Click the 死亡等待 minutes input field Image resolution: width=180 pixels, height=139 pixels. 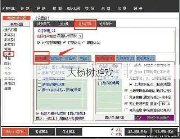[147, 78]
